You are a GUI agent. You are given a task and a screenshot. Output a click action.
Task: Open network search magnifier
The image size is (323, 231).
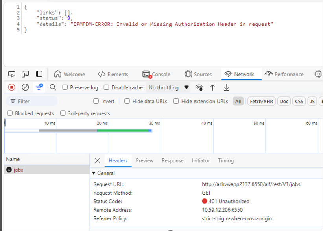click(x=53, y=87)
